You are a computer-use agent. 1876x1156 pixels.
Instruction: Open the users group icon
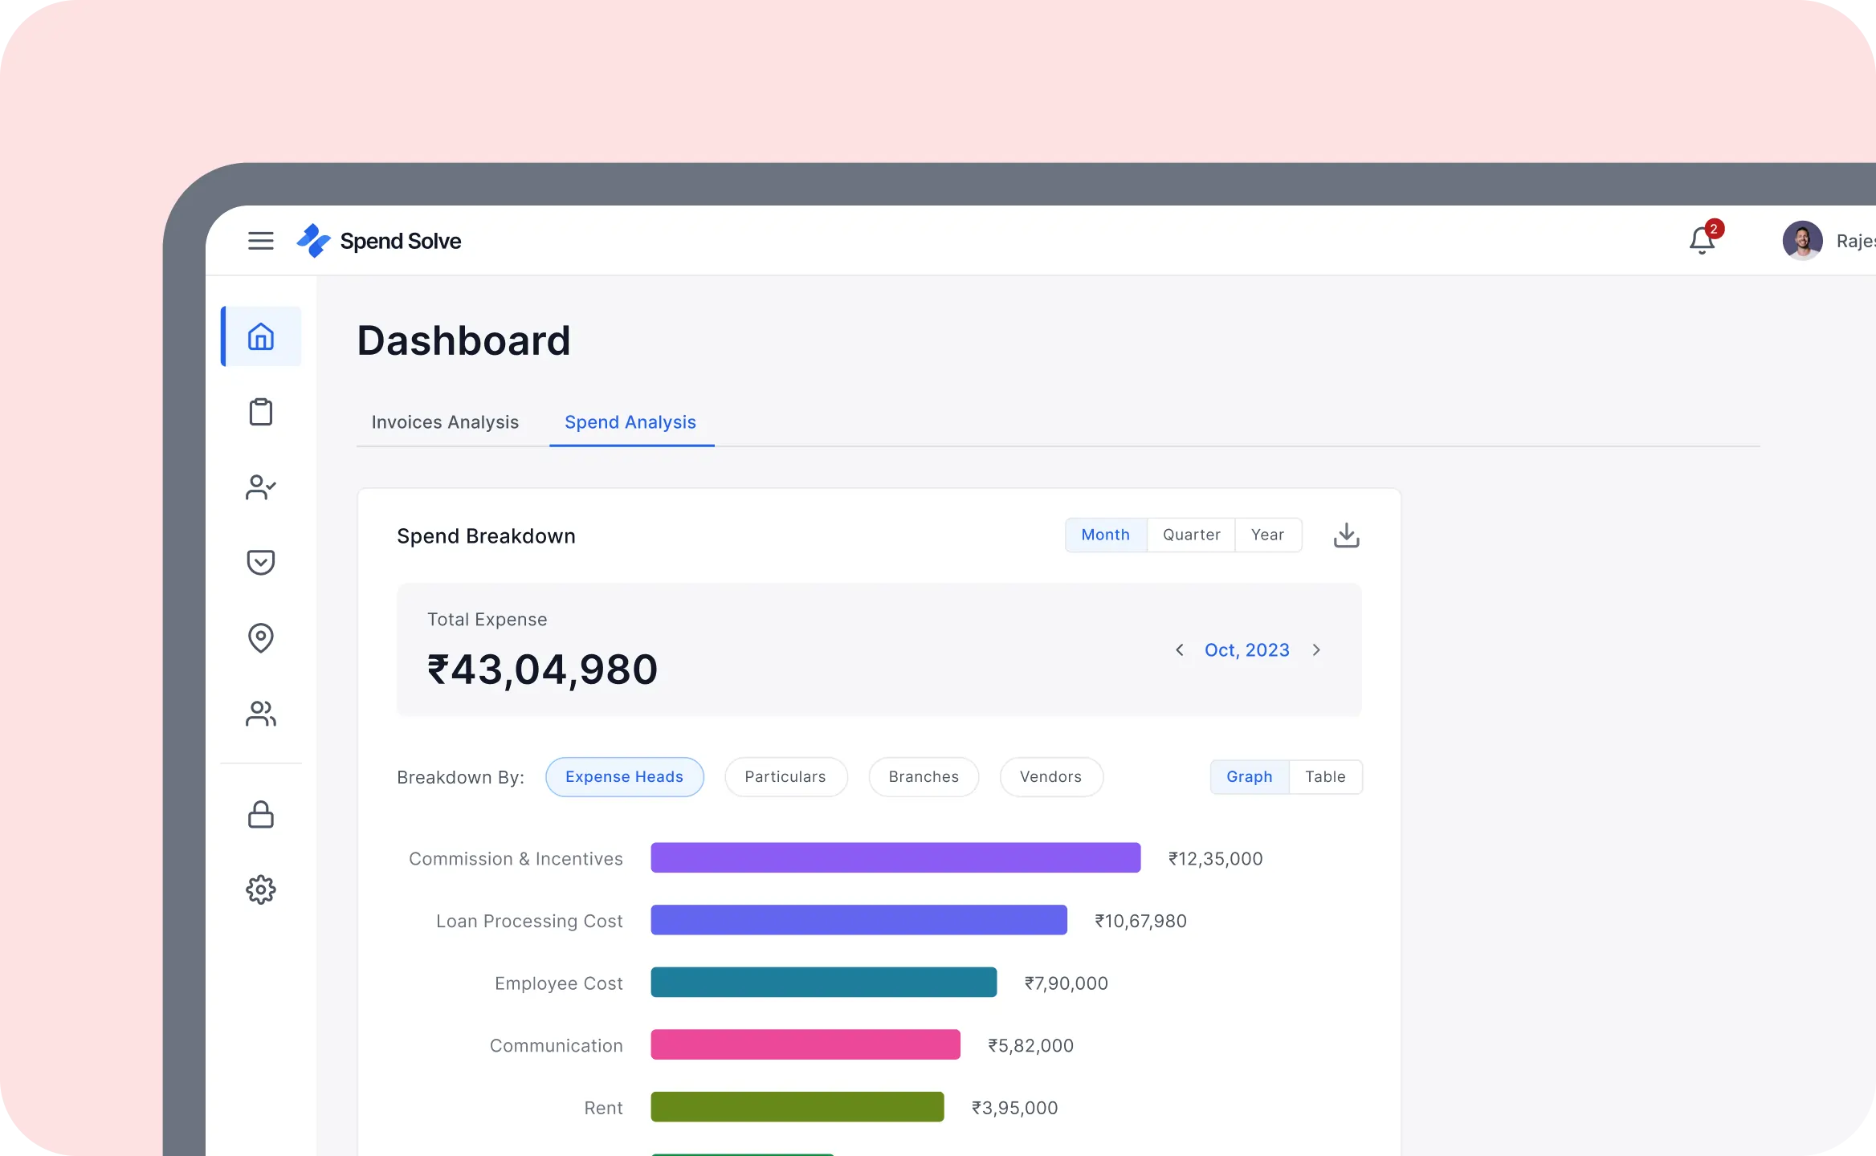pos(261,714)
